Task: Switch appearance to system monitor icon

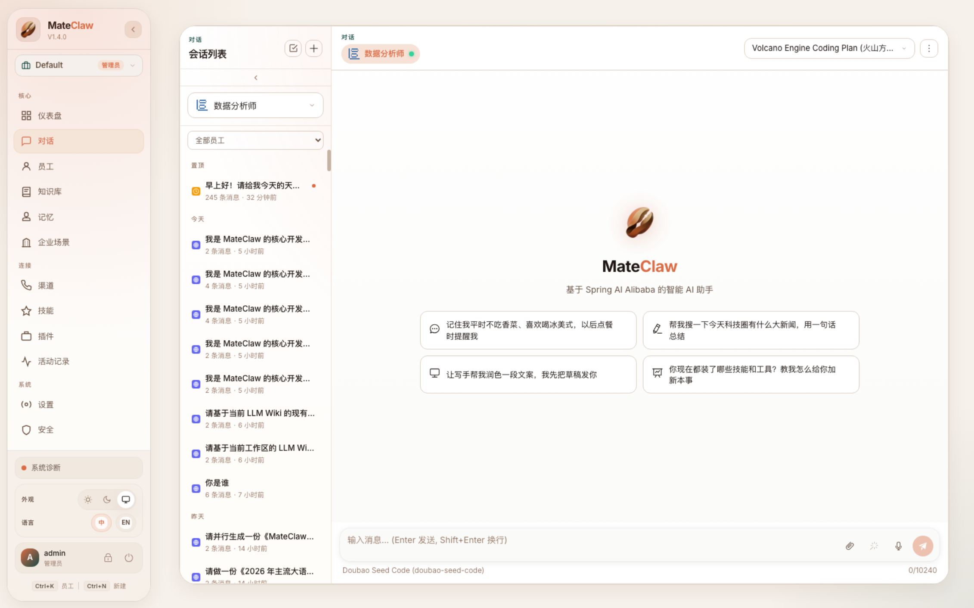Action: 126,499
